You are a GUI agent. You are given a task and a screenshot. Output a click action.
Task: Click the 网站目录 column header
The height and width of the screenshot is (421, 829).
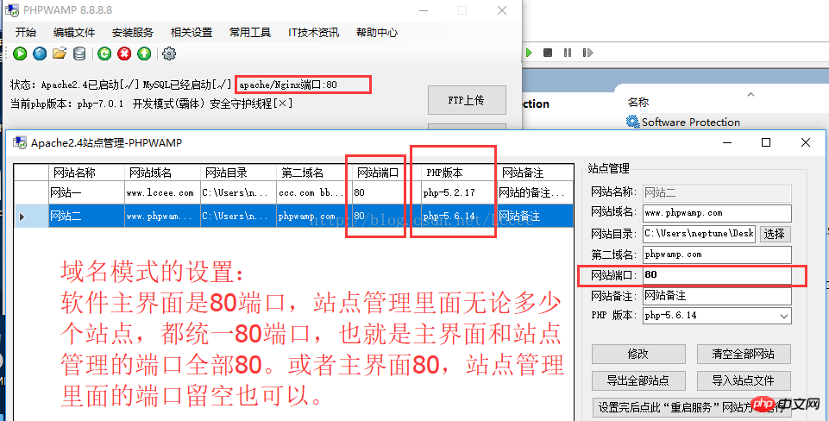pos(238,173)
